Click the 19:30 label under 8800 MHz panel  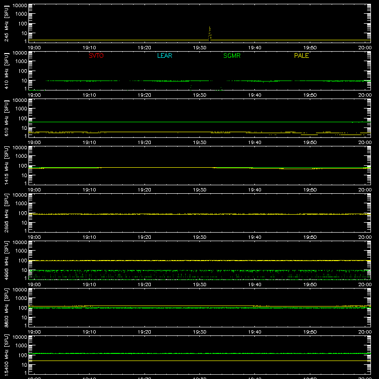coord(199,332)
